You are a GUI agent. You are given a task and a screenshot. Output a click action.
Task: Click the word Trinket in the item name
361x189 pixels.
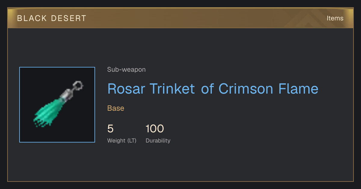pyautogui.click(x=172, y=89)
